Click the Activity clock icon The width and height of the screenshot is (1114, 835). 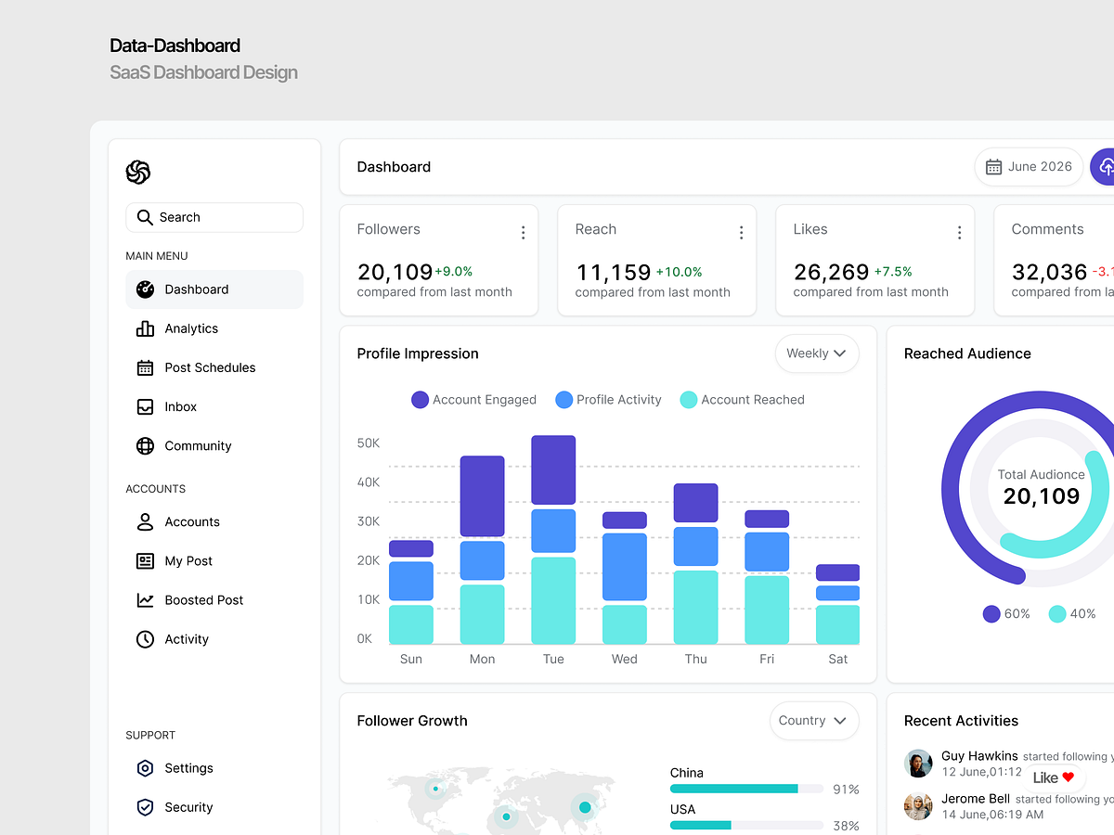pyautogui.click(x=145, y=638)
